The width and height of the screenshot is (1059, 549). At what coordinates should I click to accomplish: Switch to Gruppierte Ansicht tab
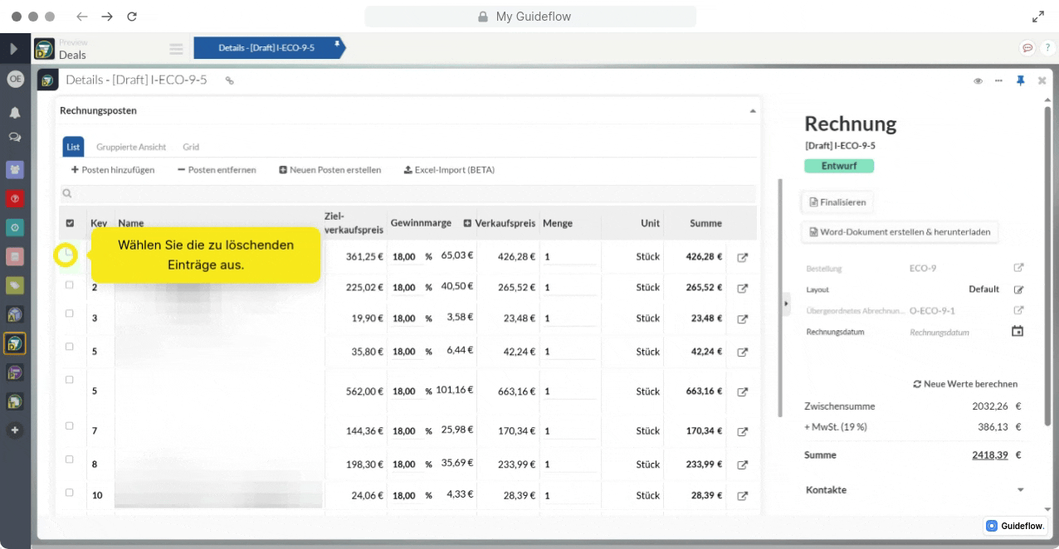point(130,147)
